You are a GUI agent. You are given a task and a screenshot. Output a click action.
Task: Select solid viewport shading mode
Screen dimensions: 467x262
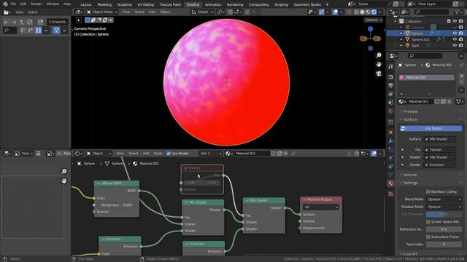click(362, 12)
